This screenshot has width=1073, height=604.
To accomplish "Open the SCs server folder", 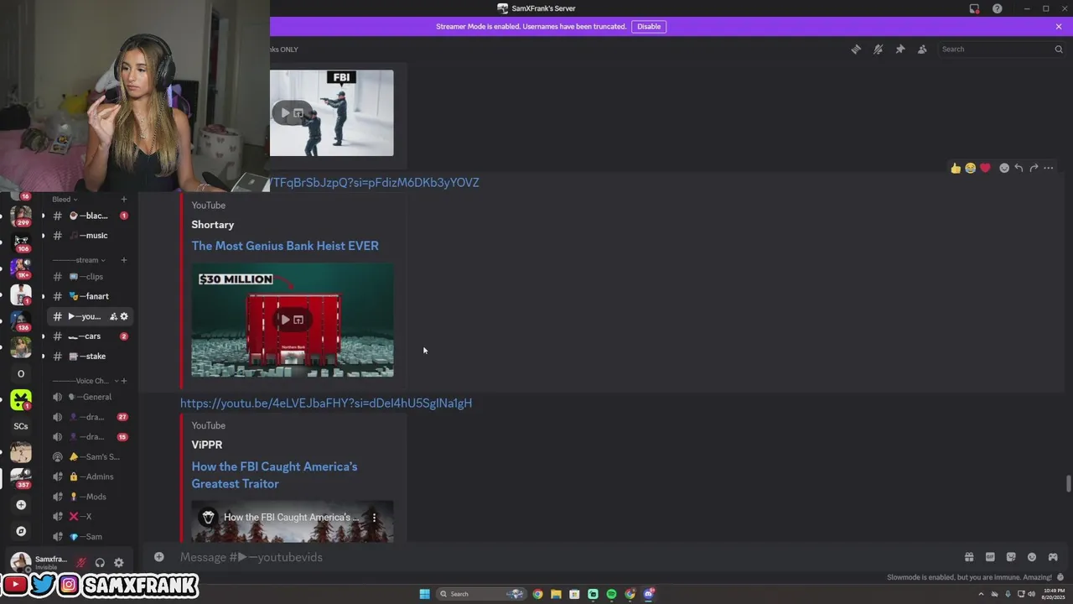I will [21, 426].
